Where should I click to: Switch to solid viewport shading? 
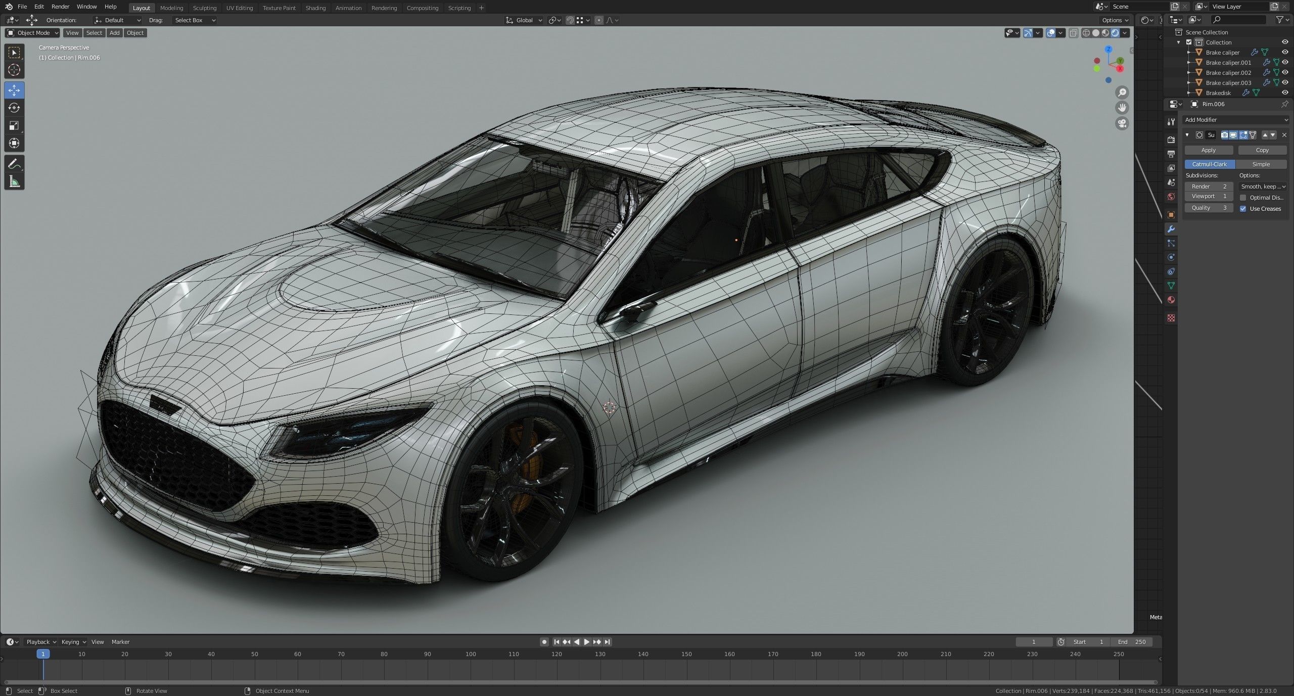(1096, 33)
